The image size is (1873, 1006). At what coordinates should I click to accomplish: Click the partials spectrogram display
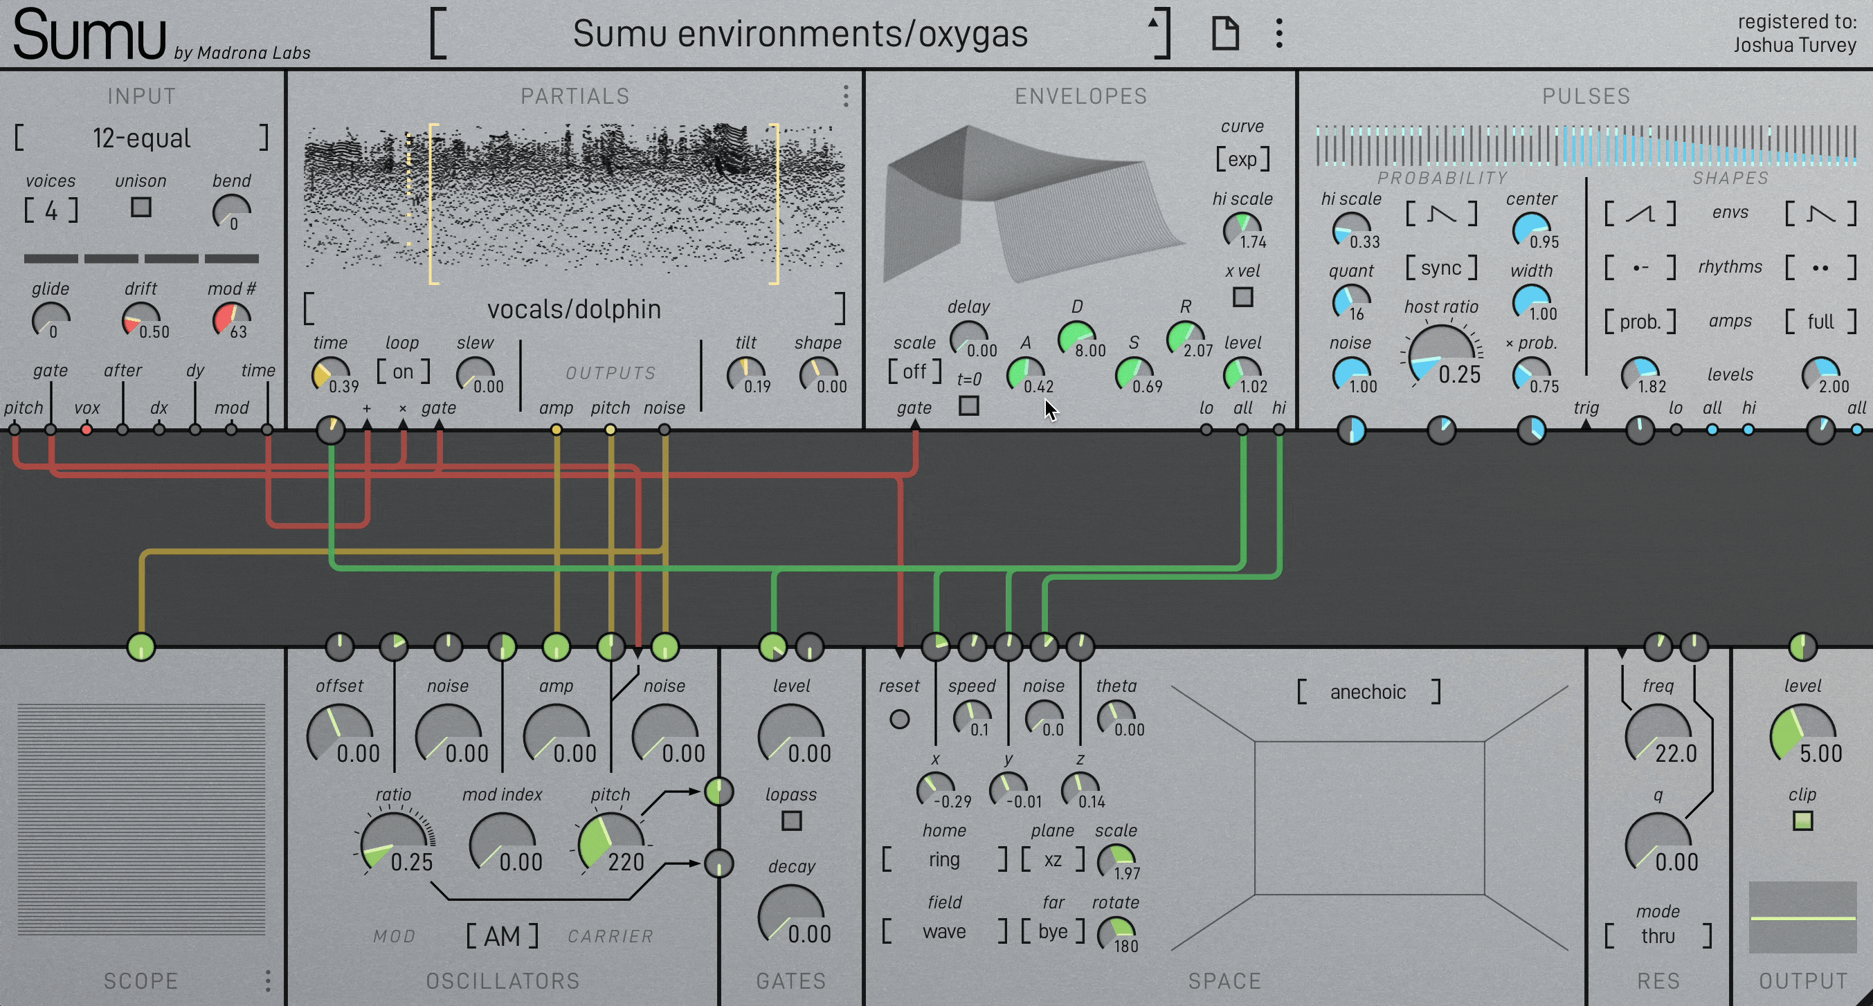tap(574, 203)
